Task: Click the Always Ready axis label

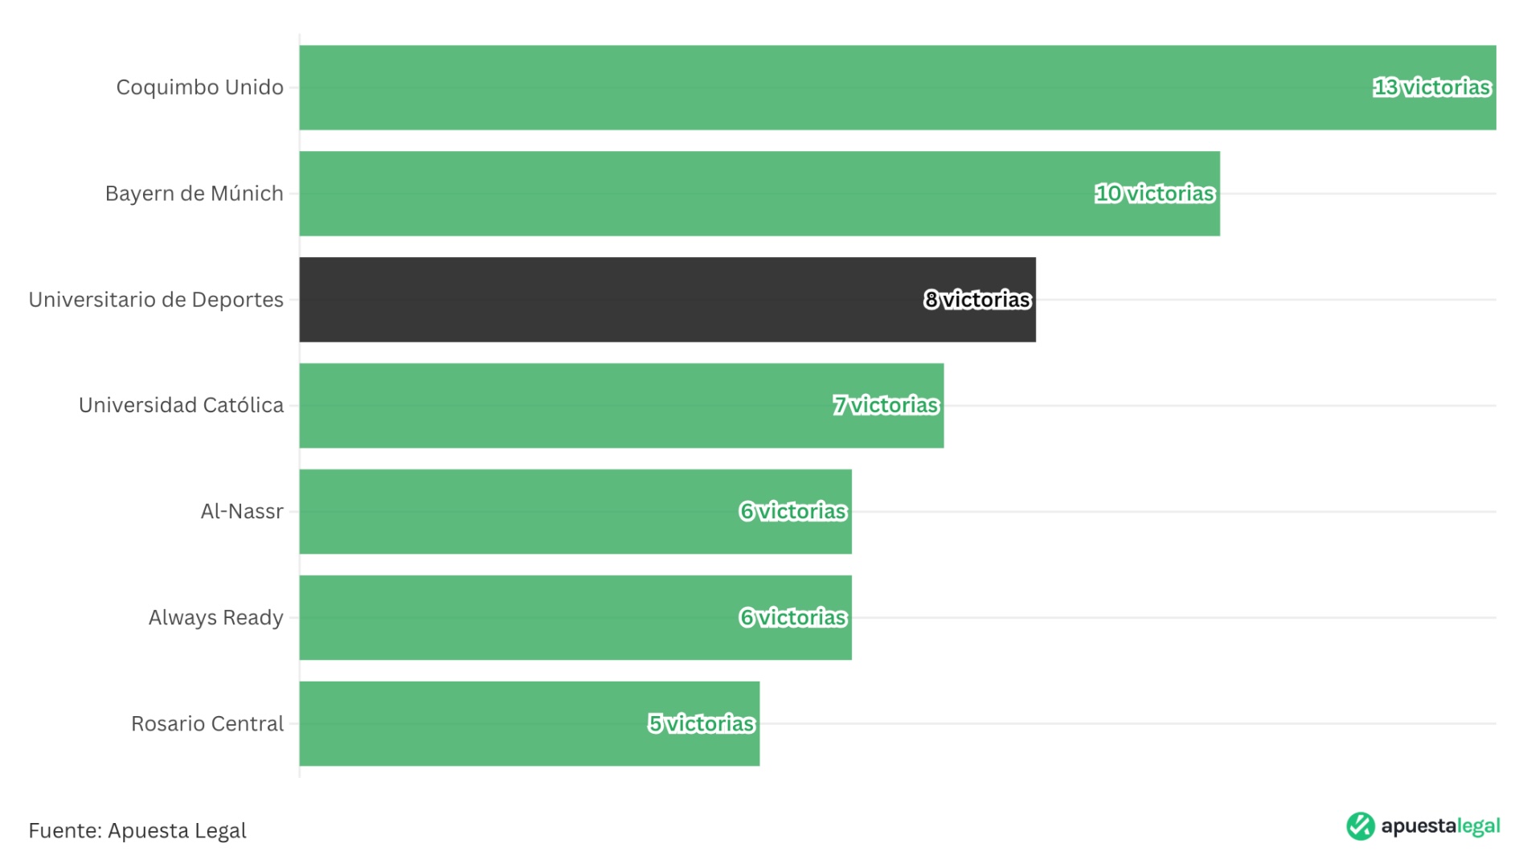Action: click(x=215, y=618)
